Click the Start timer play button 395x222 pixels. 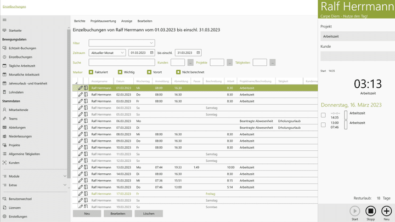click(355, 211)
